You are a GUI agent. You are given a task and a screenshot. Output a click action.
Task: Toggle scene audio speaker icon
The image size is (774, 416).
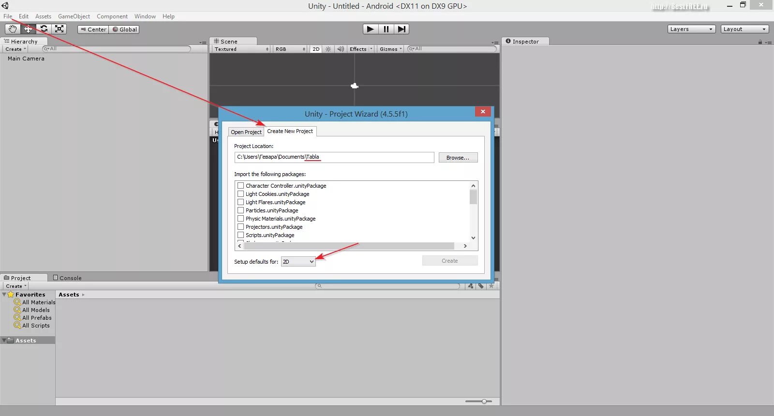(x=341, y=49)
